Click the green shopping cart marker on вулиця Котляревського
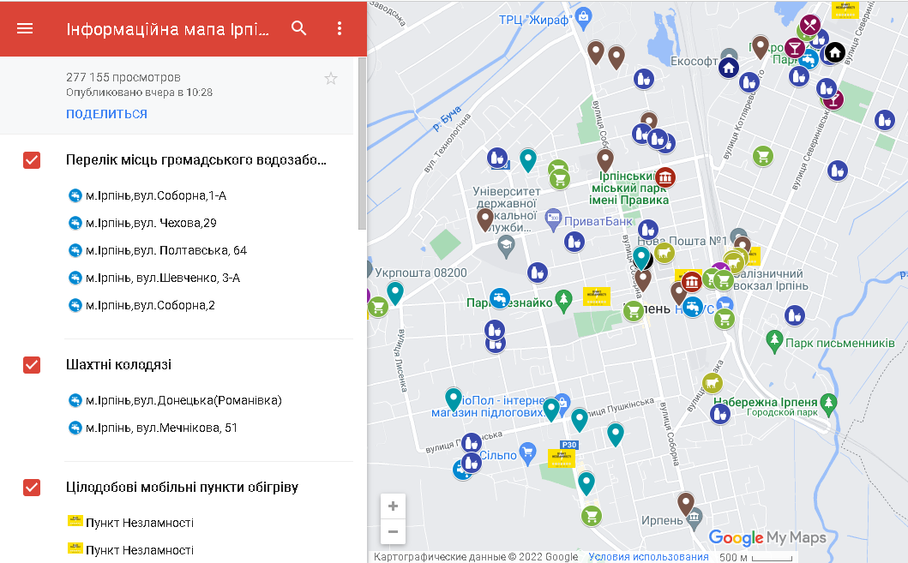The width and height of the screenshot is (908, 563). point(762,156)
